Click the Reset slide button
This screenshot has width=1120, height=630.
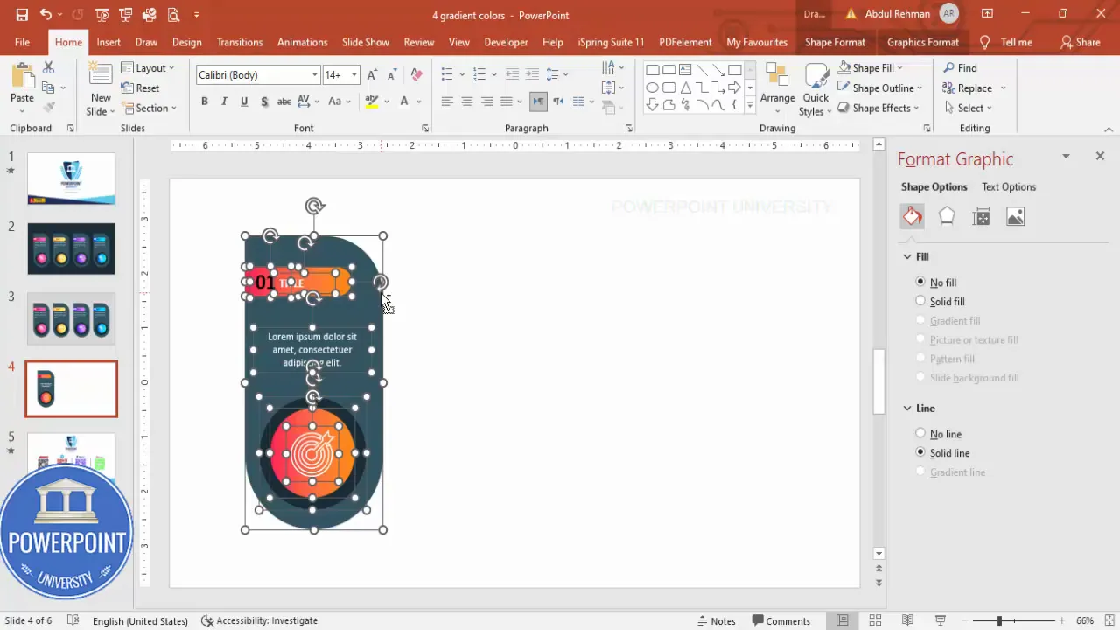pyautogui.click(x=140, y=87)
